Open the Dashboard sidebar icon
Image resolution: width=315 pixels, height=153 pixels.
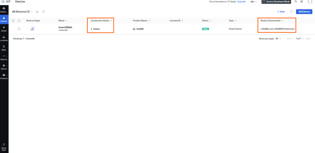click(4, 8)
